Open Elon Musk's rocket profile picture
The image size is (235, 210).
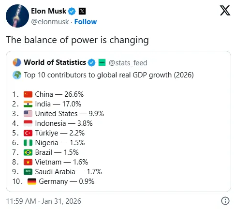17,16
